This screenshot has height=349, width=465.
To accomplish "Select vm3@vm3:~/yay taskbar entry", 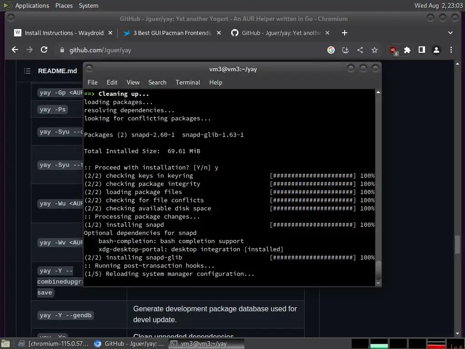I will (206, 344).
